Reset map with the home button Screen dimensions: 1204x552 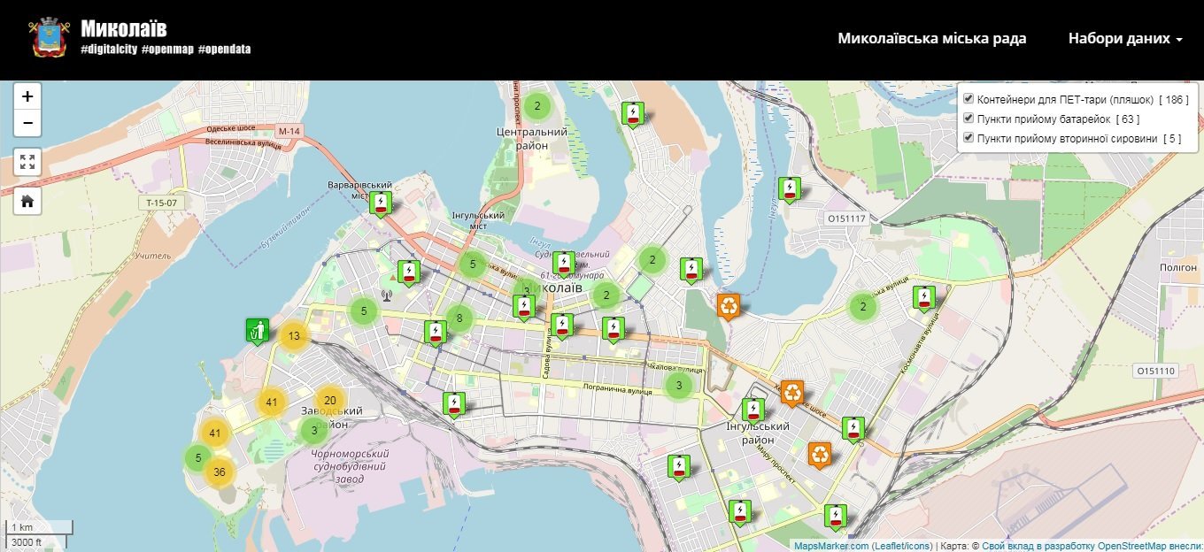[27, 201]
